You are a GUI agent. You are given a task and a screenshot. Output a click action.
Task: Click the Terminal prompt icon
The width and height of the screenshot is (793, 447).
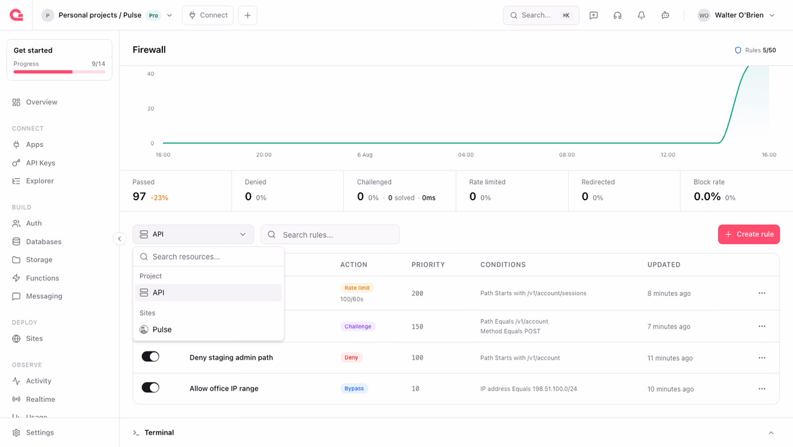click(136, 433)
